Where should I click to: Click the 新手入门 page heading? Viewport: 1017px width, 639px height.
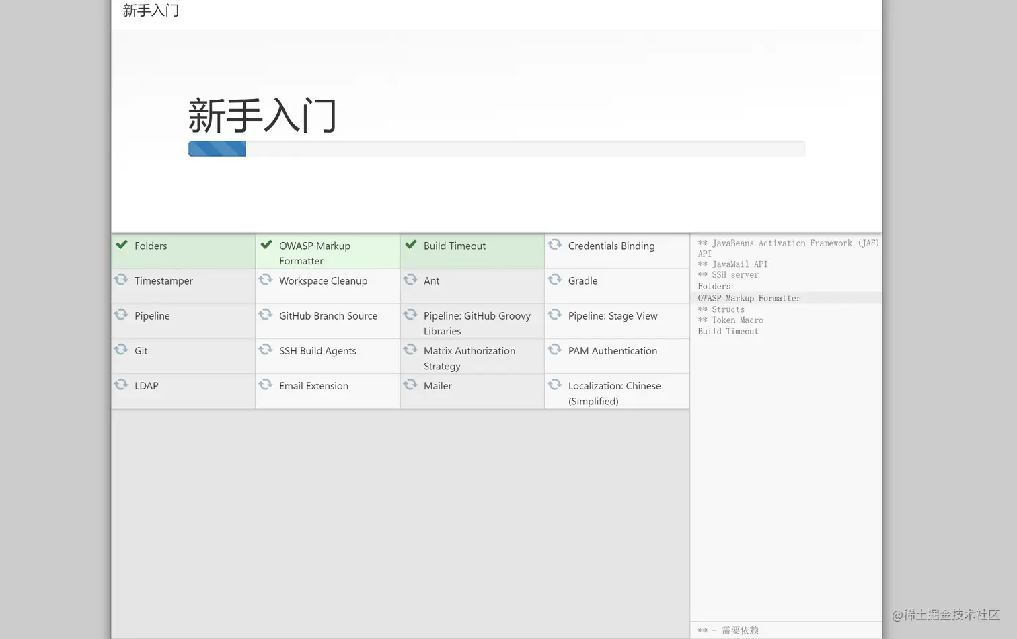click(x=262, y=116)
